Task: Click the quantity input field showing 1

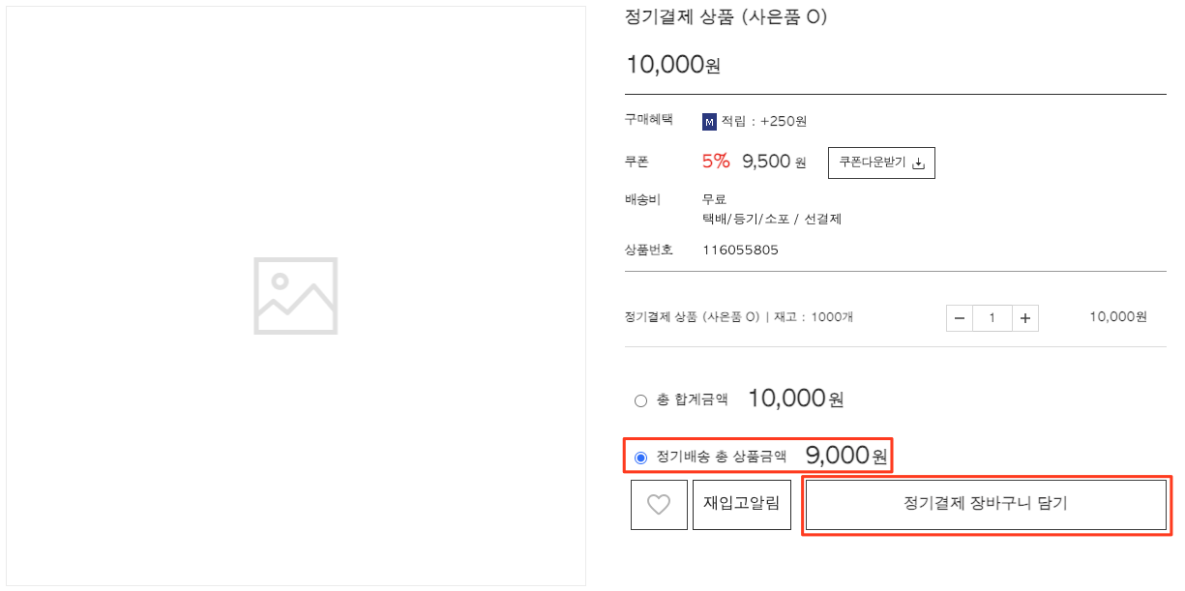Action: point(992,318)
